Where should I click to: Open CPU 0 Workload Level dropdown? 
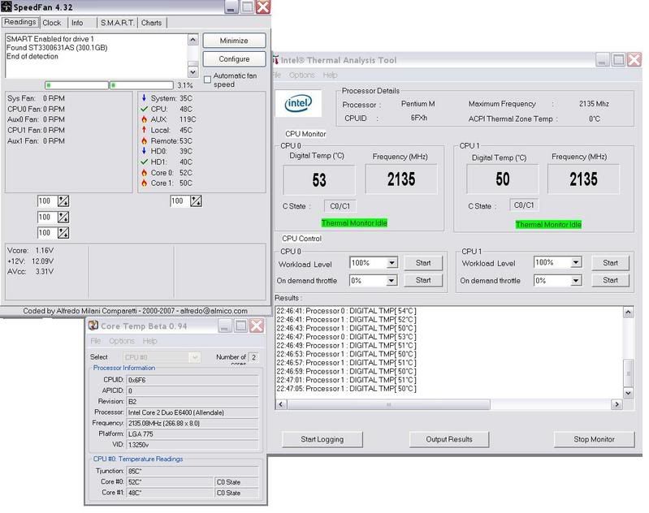[x=392, y=263]
